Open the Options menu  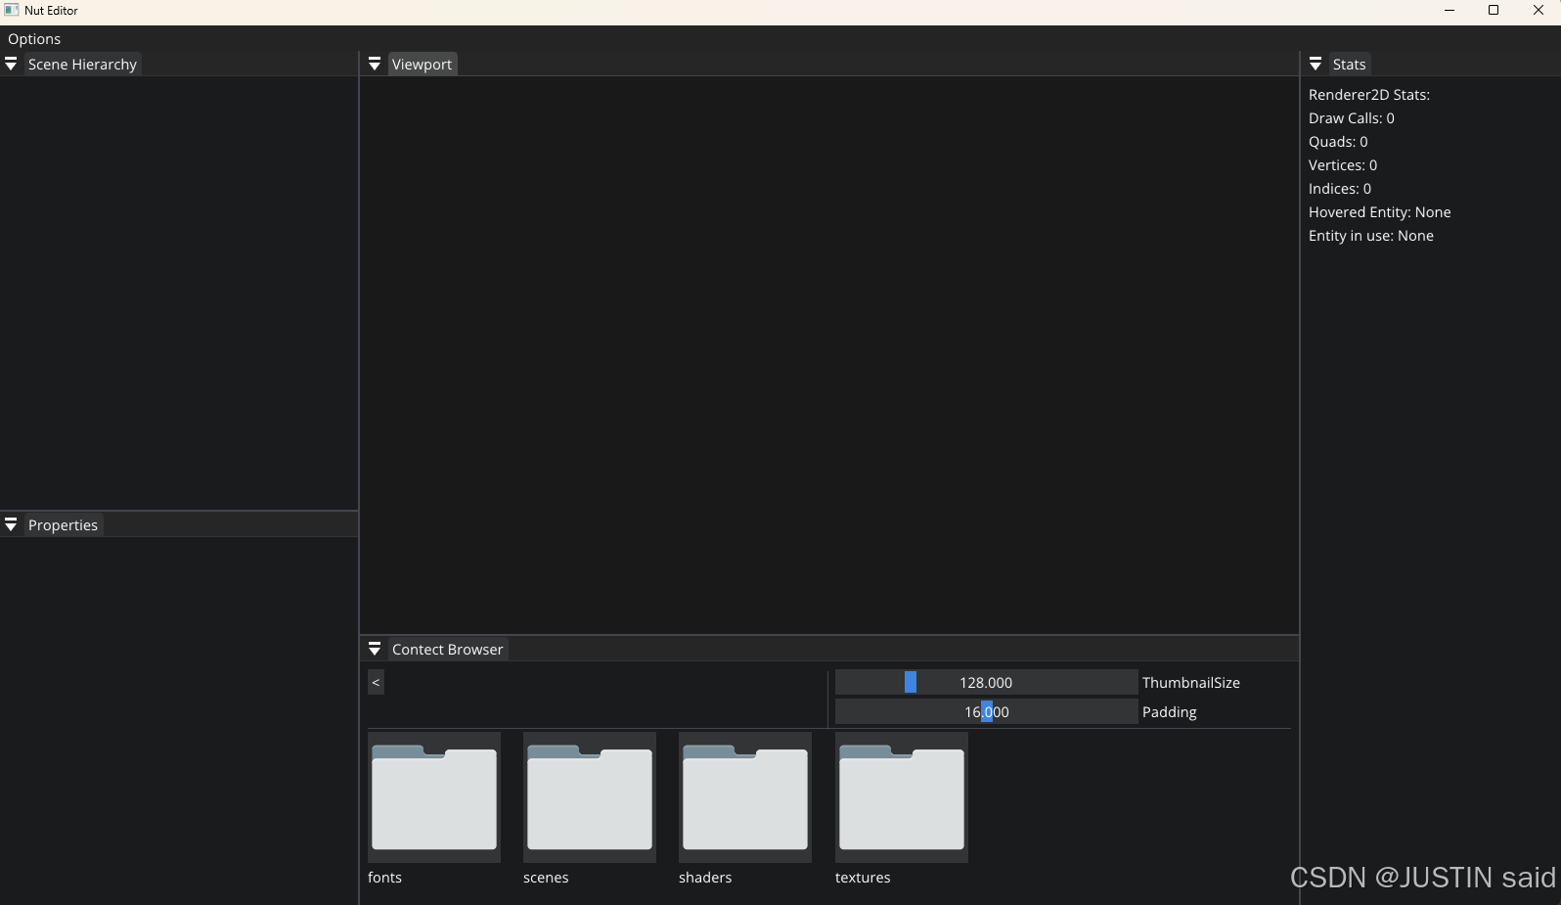[34, 39]
